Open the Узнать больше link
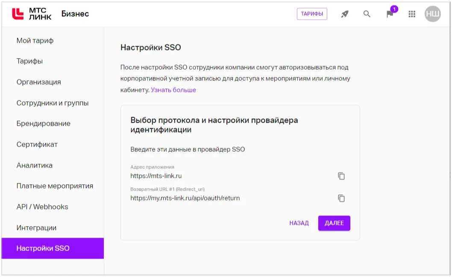 (x=173, y=90)
